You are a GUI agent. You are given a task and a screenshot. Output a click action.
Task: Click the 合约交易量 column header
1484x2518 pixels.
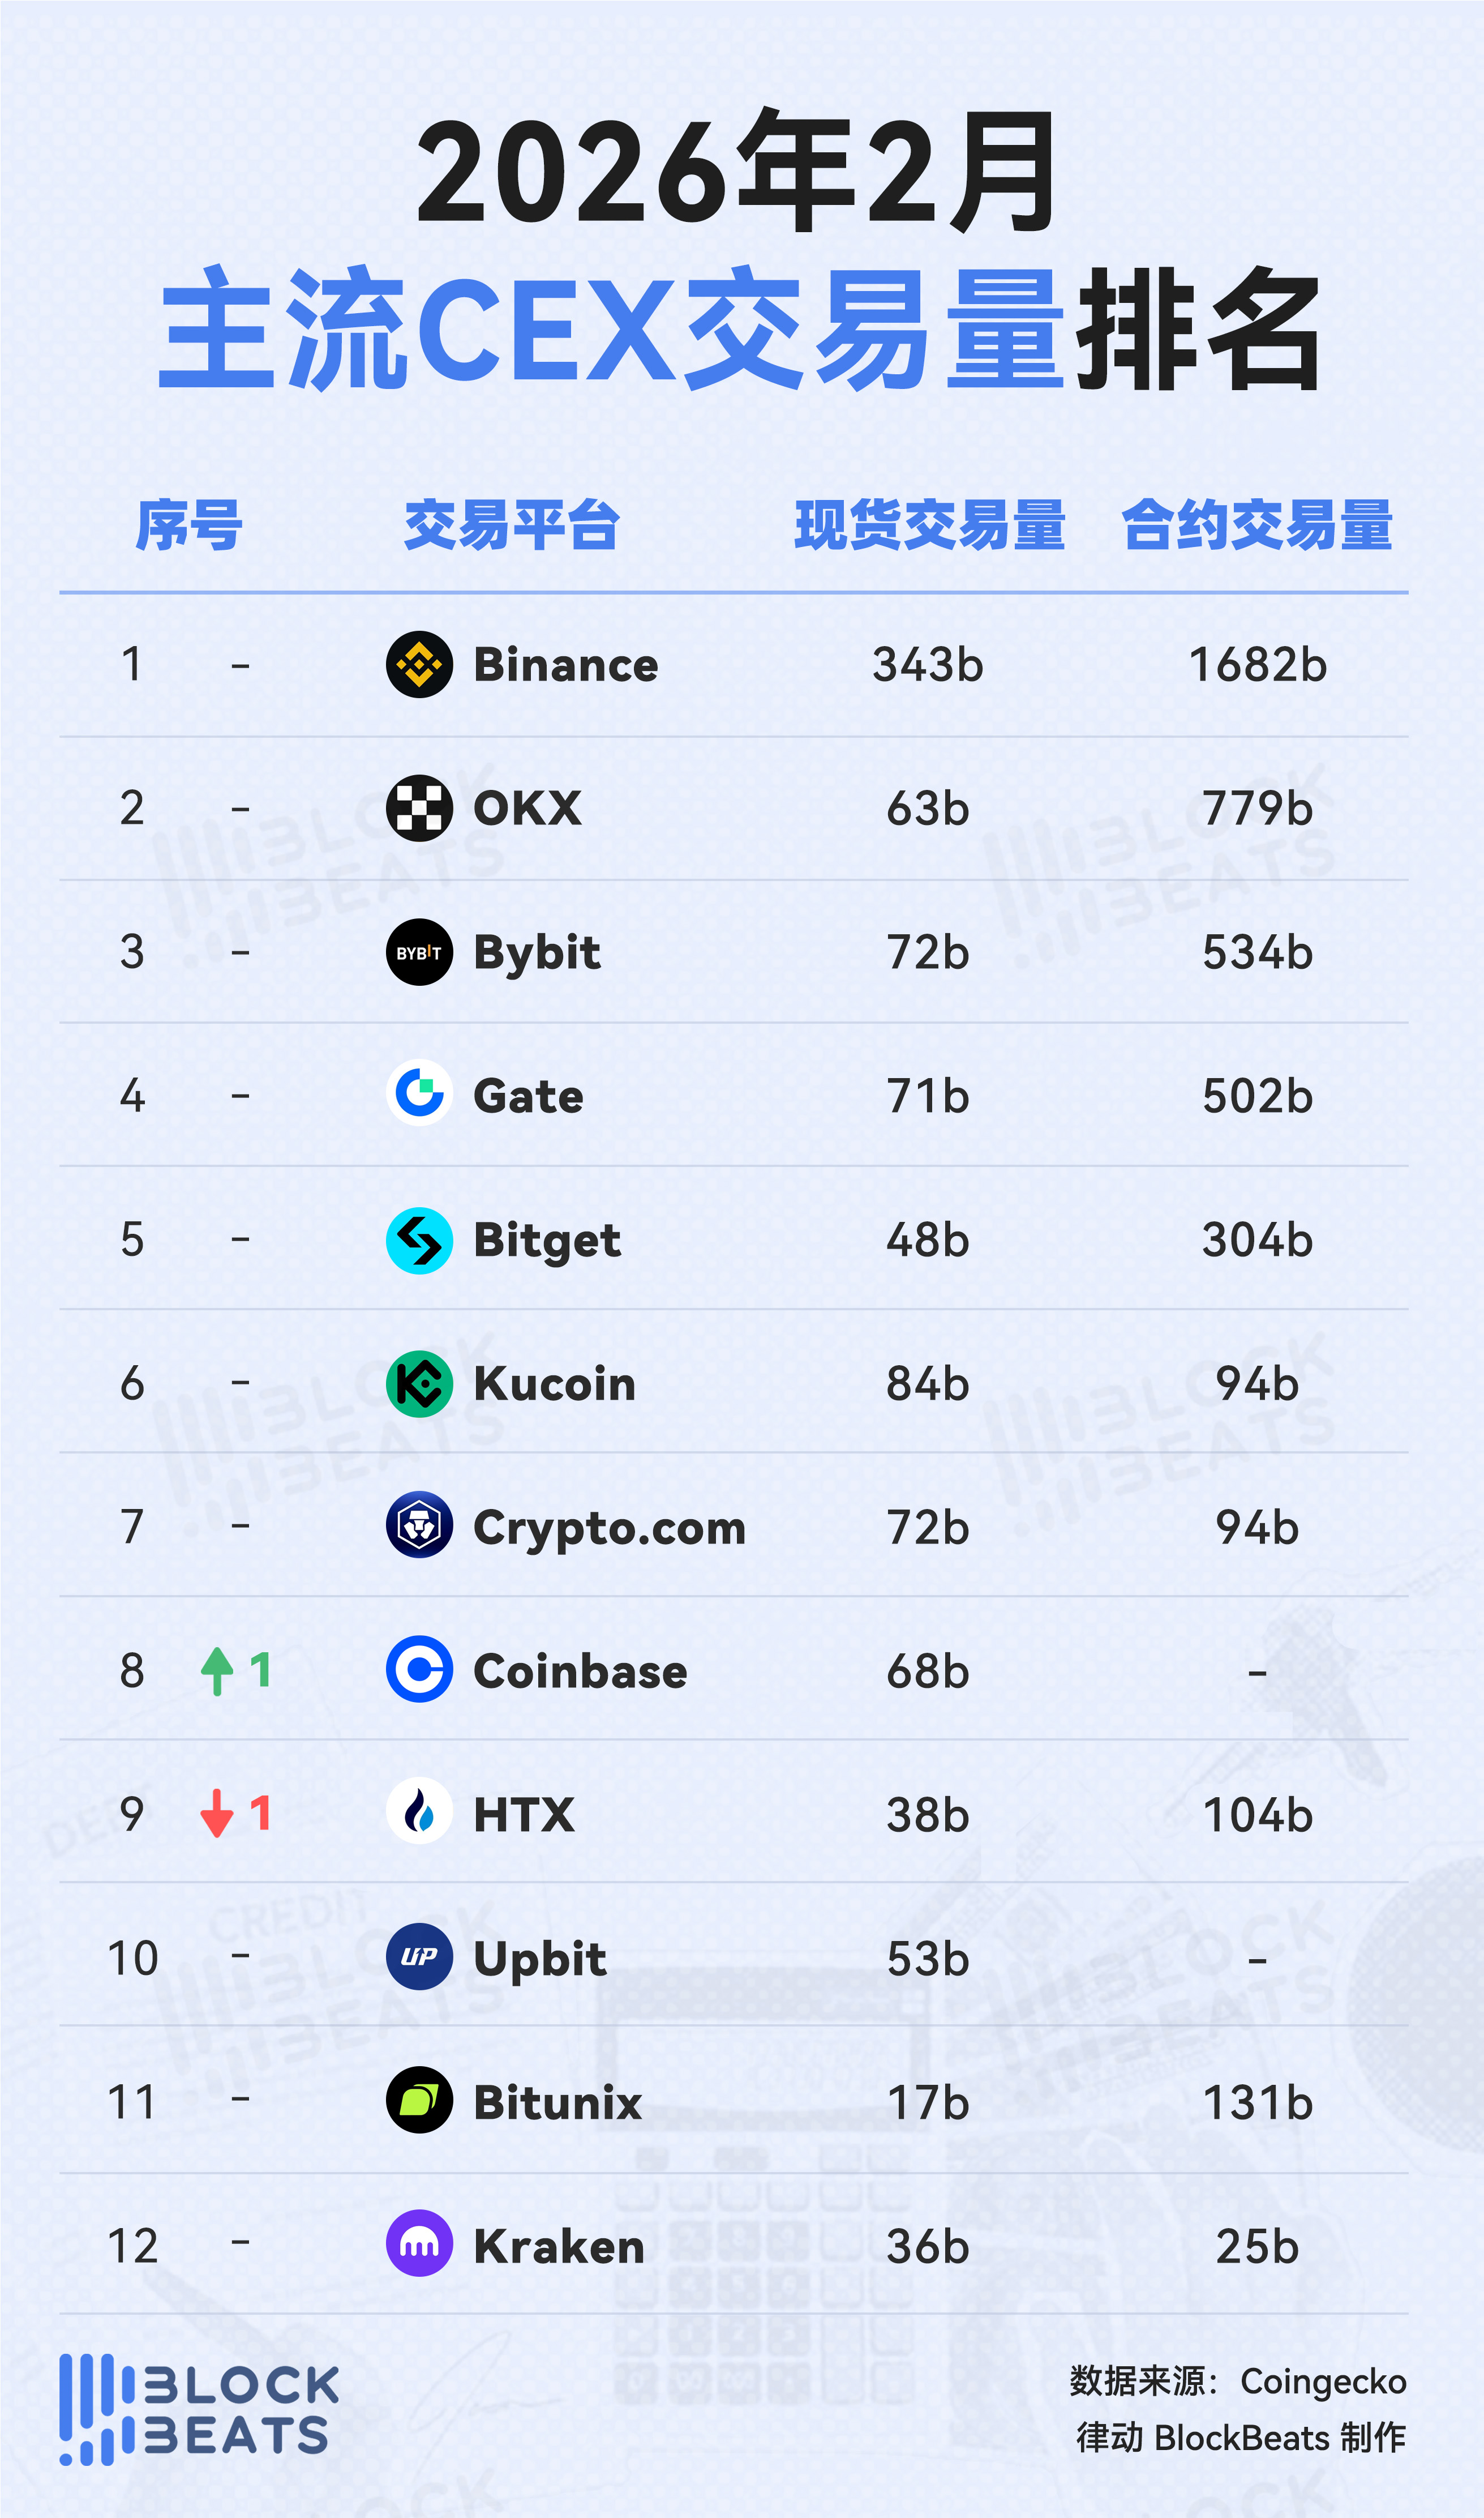click(x=1257, y=525)
